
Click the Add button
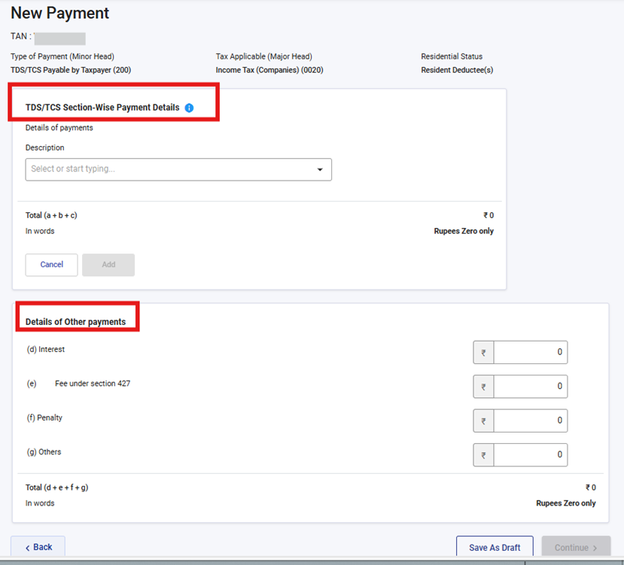(x=108, y=265)
